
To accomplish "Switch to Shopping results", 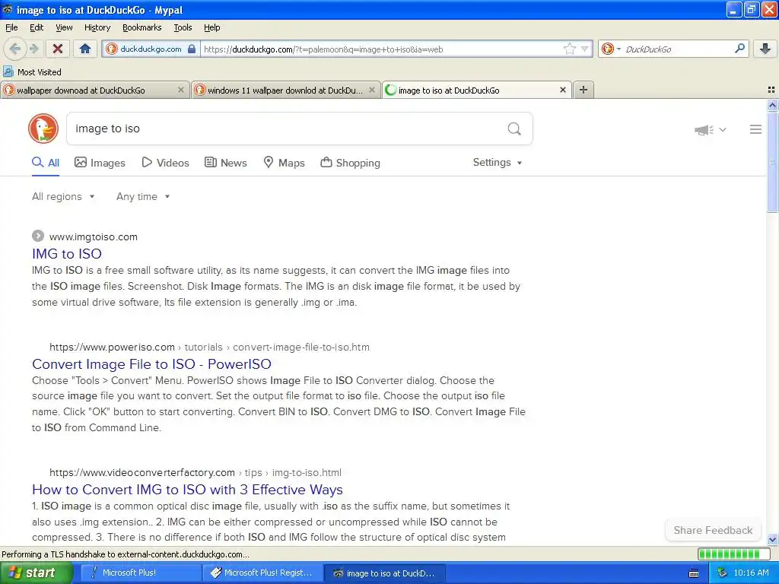I will [x=350, y=163].
